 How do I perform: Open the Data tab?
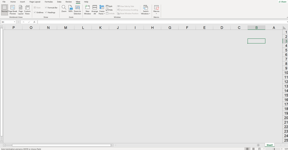point(59,2)
